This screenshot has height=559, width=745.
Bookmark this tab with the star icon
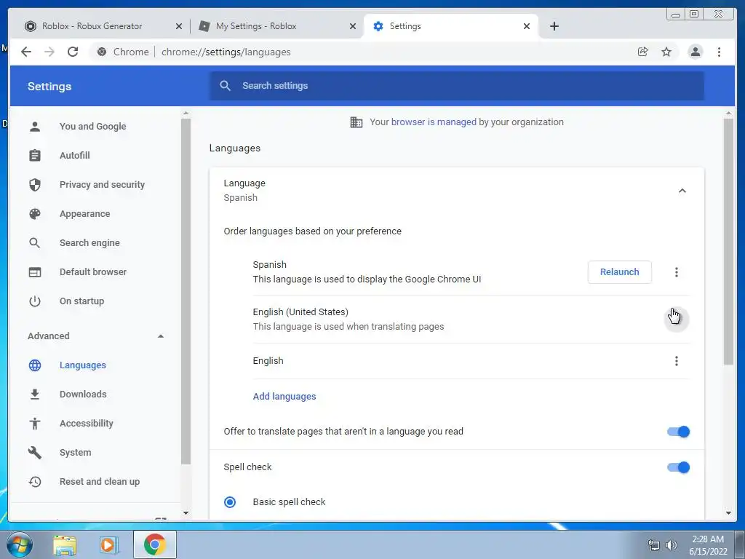click(666, 52)
